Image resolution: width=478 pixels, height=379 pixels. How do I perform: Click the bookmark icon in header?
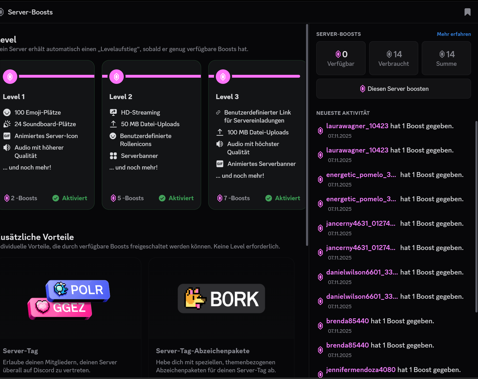[467, 12]
